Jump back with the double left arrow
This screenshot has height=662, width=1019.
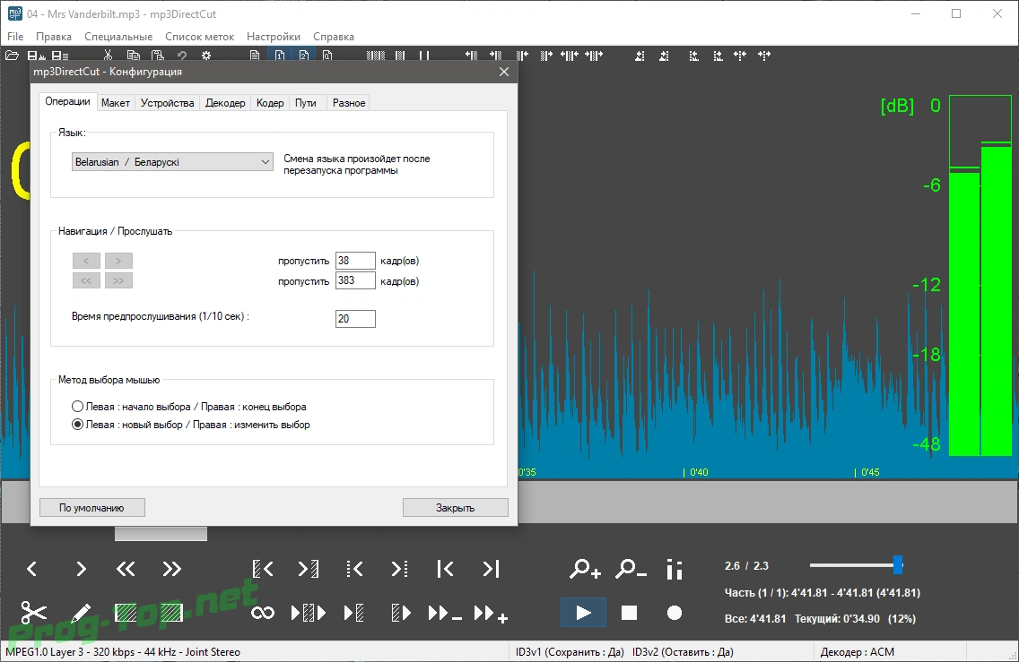tap(126, 569)
